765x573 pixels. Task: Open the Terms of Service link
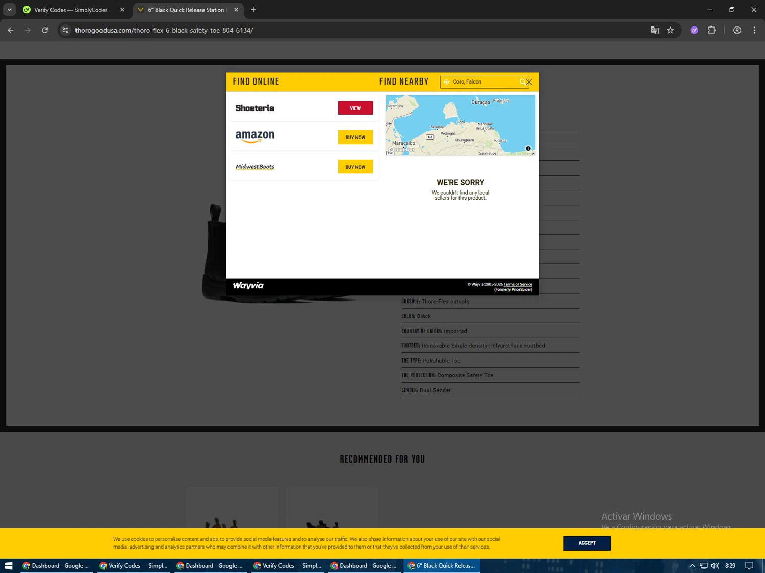518,284
